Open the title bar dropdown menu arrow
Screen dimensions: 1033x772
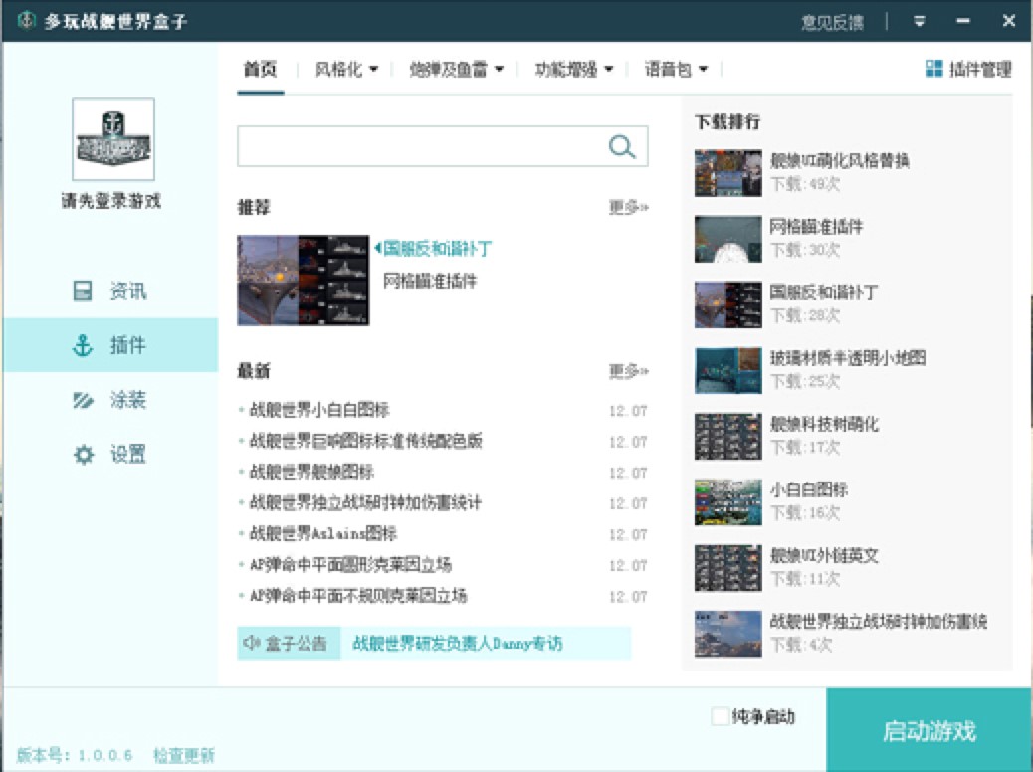(x=920, y=22)
